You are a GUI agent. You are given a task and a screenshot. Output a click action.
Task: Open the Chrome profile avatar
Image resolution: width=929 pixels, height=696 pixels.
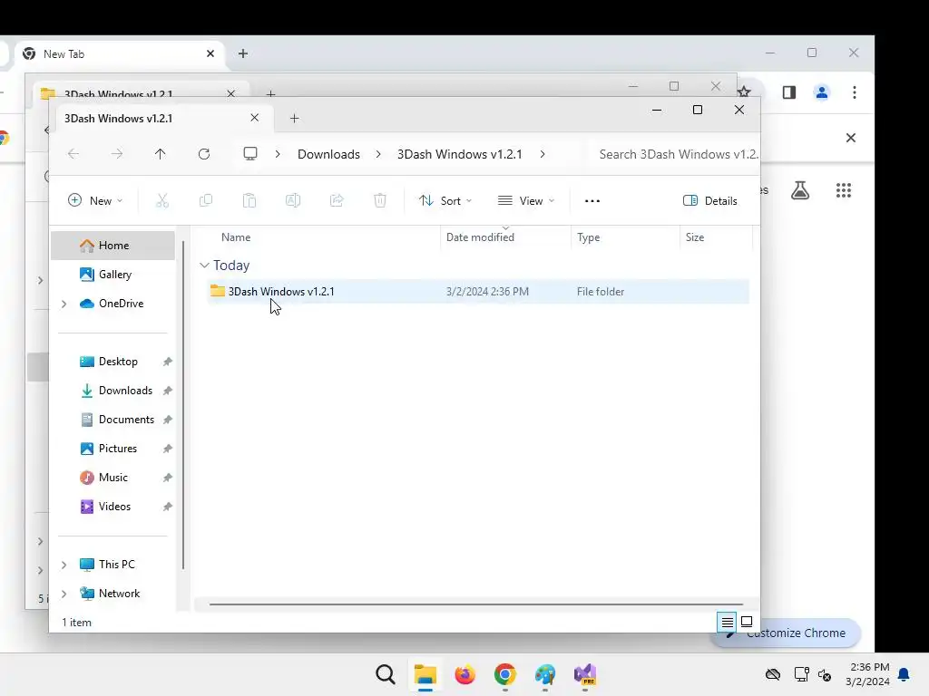pyautogui.click(x=822, y=92)
